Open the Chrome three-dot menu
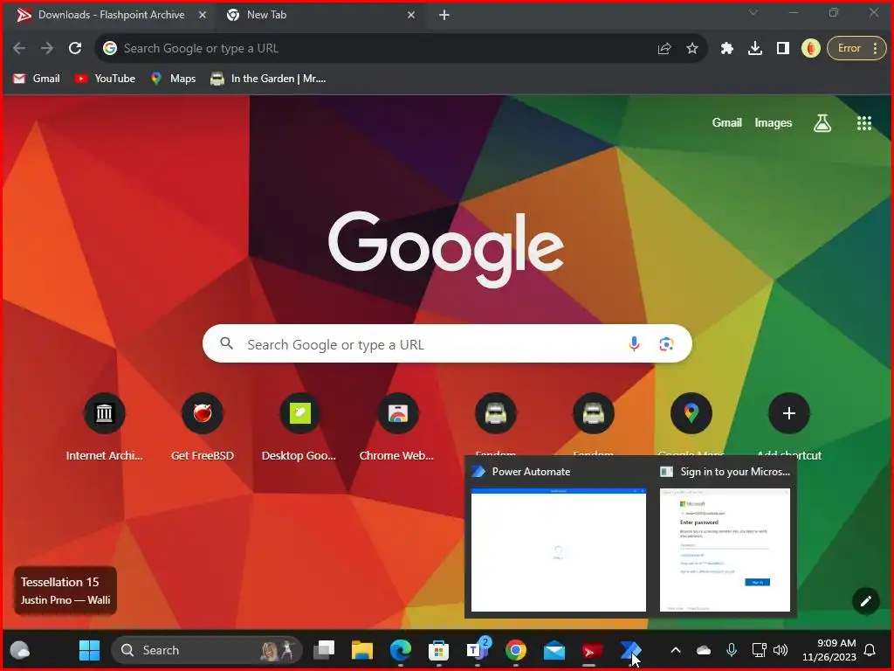The image size is (894, 671). pos(875,49)
